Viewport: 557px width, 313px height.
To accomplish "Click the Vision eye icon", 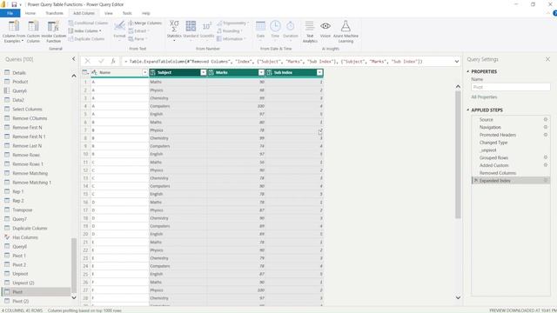I will tap(325, 26).
